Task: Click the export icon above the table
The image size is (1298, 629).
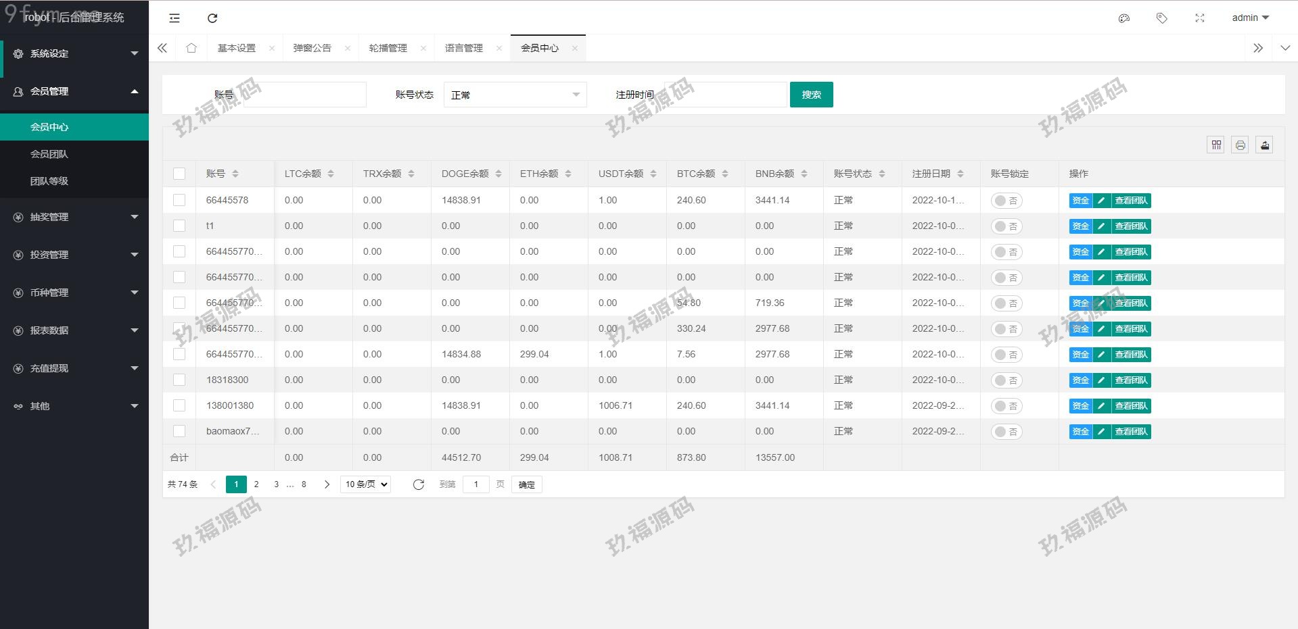Action: (x=1264, y=145)
